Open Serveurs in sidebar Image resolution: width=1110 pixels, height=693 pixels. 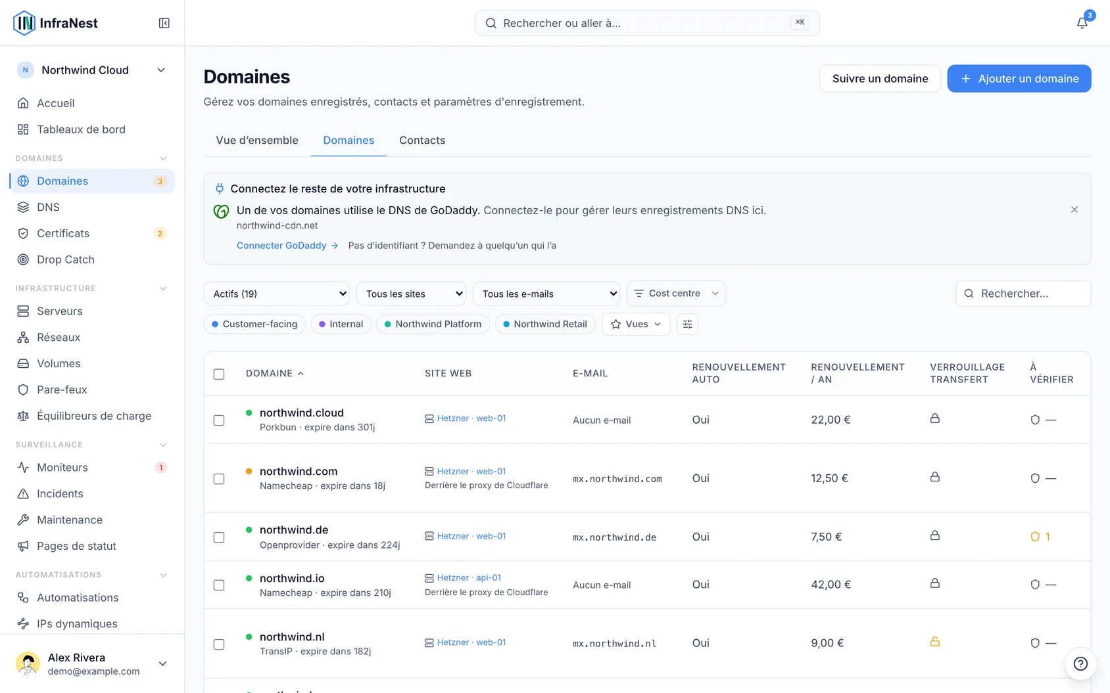[x=92, y=311]
